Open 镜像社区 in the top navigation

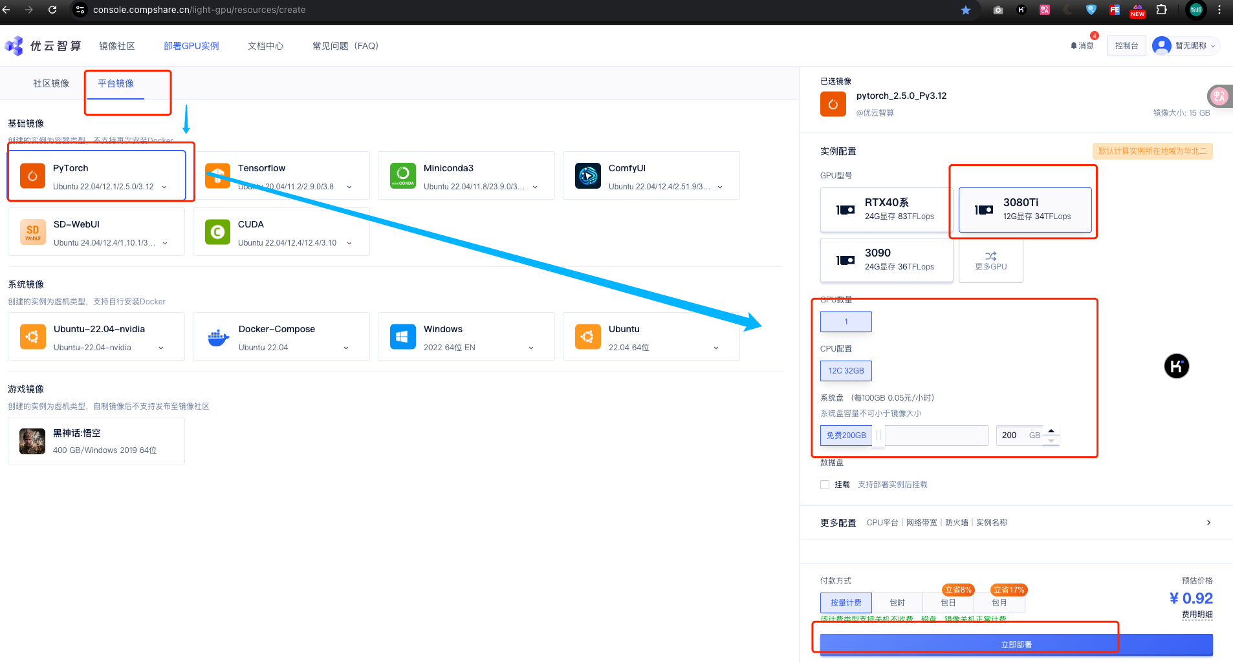coord(117,46)
